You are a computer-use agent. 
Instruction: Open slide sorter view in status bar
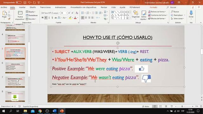(x=160, y=106)
